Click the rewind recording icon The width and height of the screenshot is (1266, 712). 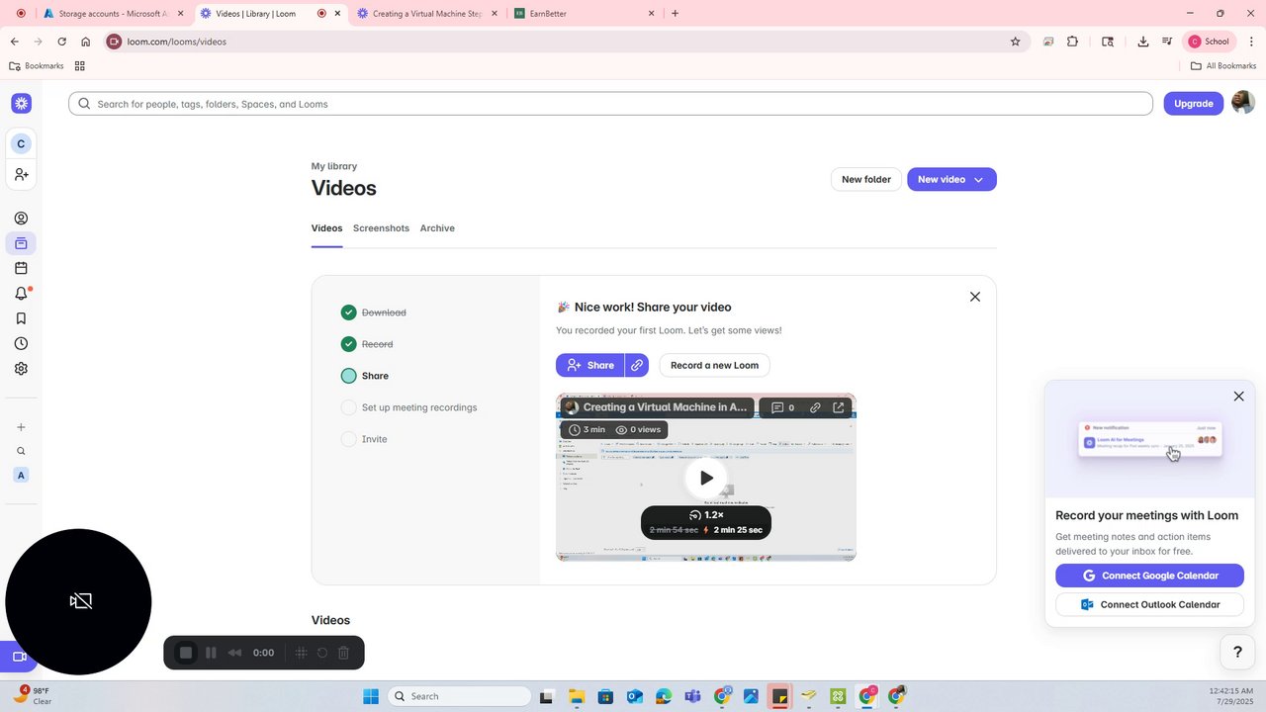(x=235, y=653)
